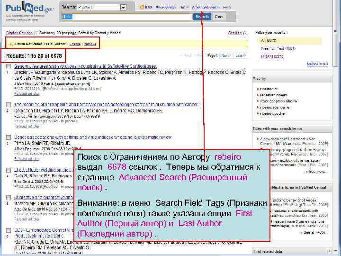Open the Help link

pyautogui.click(x=227, y=8)
